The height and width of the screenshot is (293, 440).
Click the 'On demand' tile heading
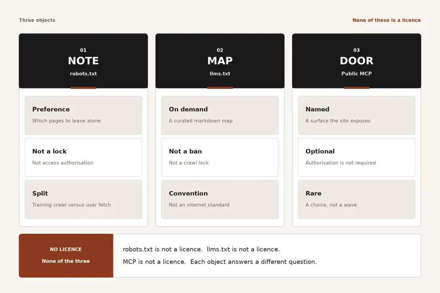[188, 109]
